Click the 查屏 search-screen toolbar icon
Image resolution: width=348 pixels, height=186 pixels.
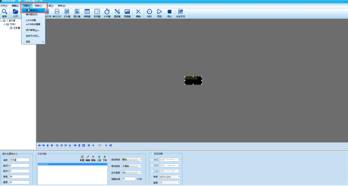[x=4, y=13]
